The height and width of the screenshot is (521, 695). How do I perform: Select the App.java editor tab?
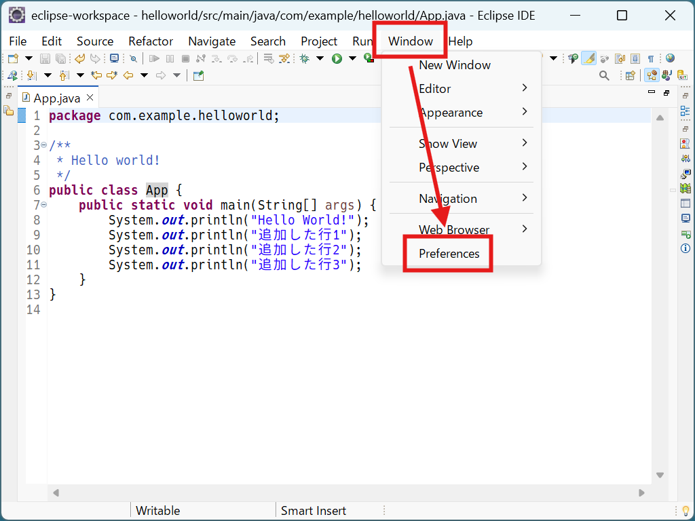coord(56,97)
